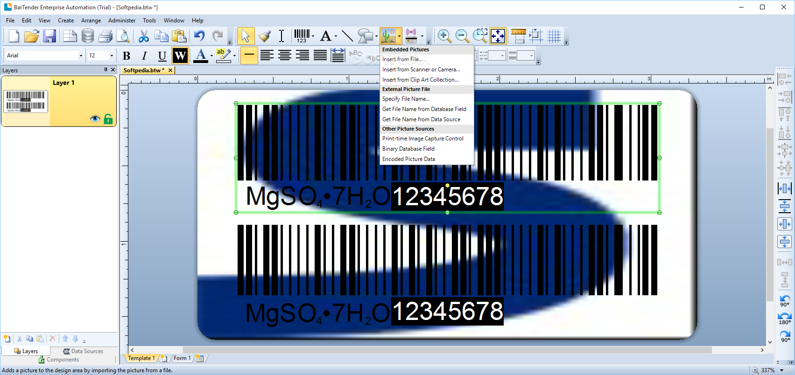795x375 pixels.
Task: Zoom out with the minus magnifier
Action: point(462,36)
